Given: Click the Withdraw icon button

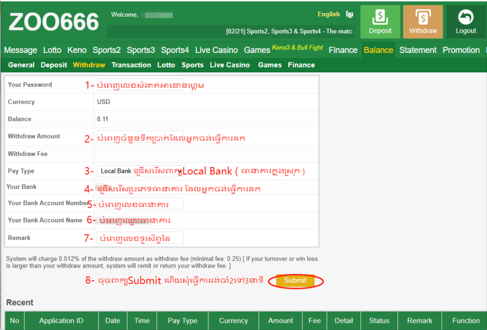Looking at the screenshot, I should point(423,22).
